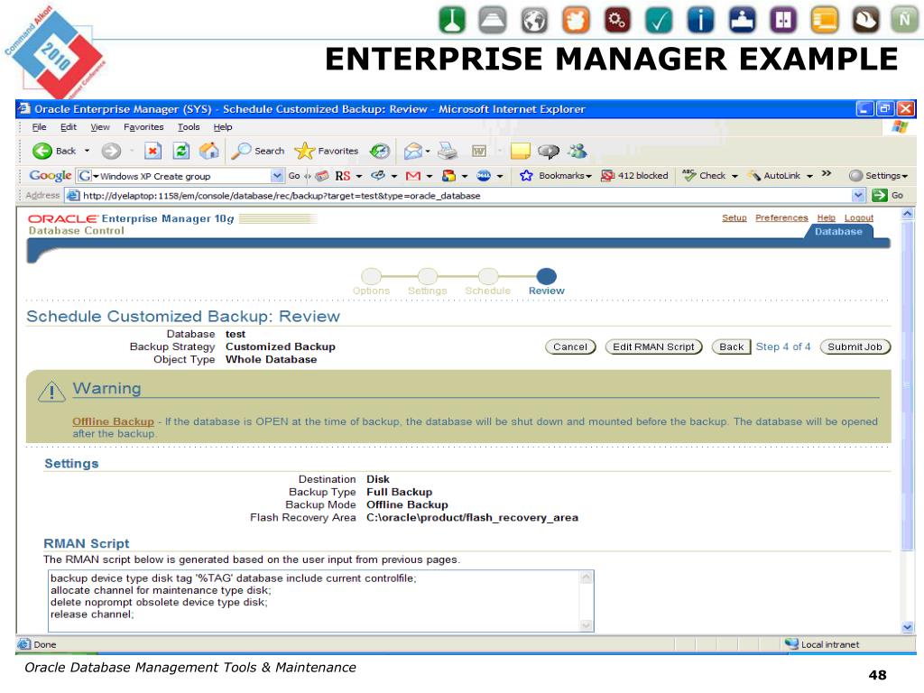Click the Edit RMAN Script button
Image resolution: width=924 pixels, height=693 pixels.
coord(653,347)
